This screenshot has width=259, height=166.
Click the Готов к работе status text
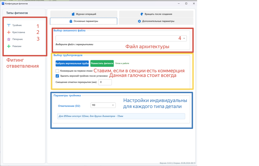pos(122,63)
